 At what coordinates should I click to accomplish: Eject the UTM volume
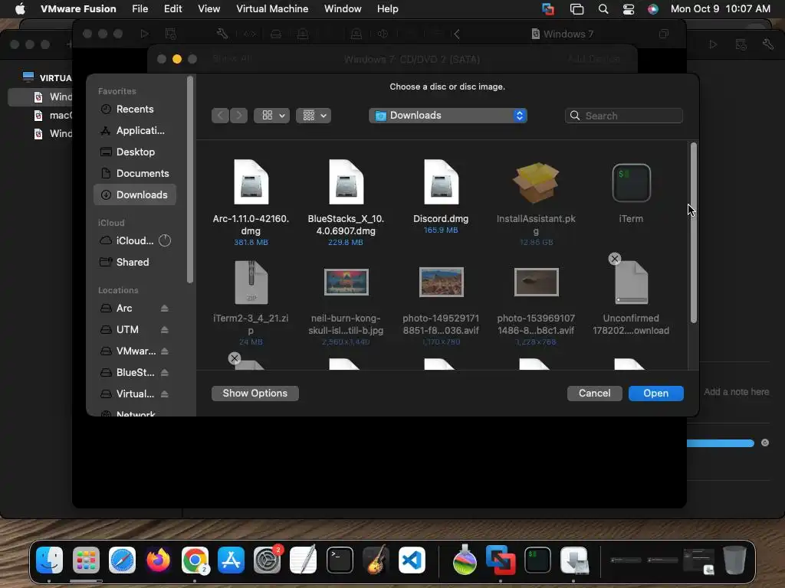point(164,330)
